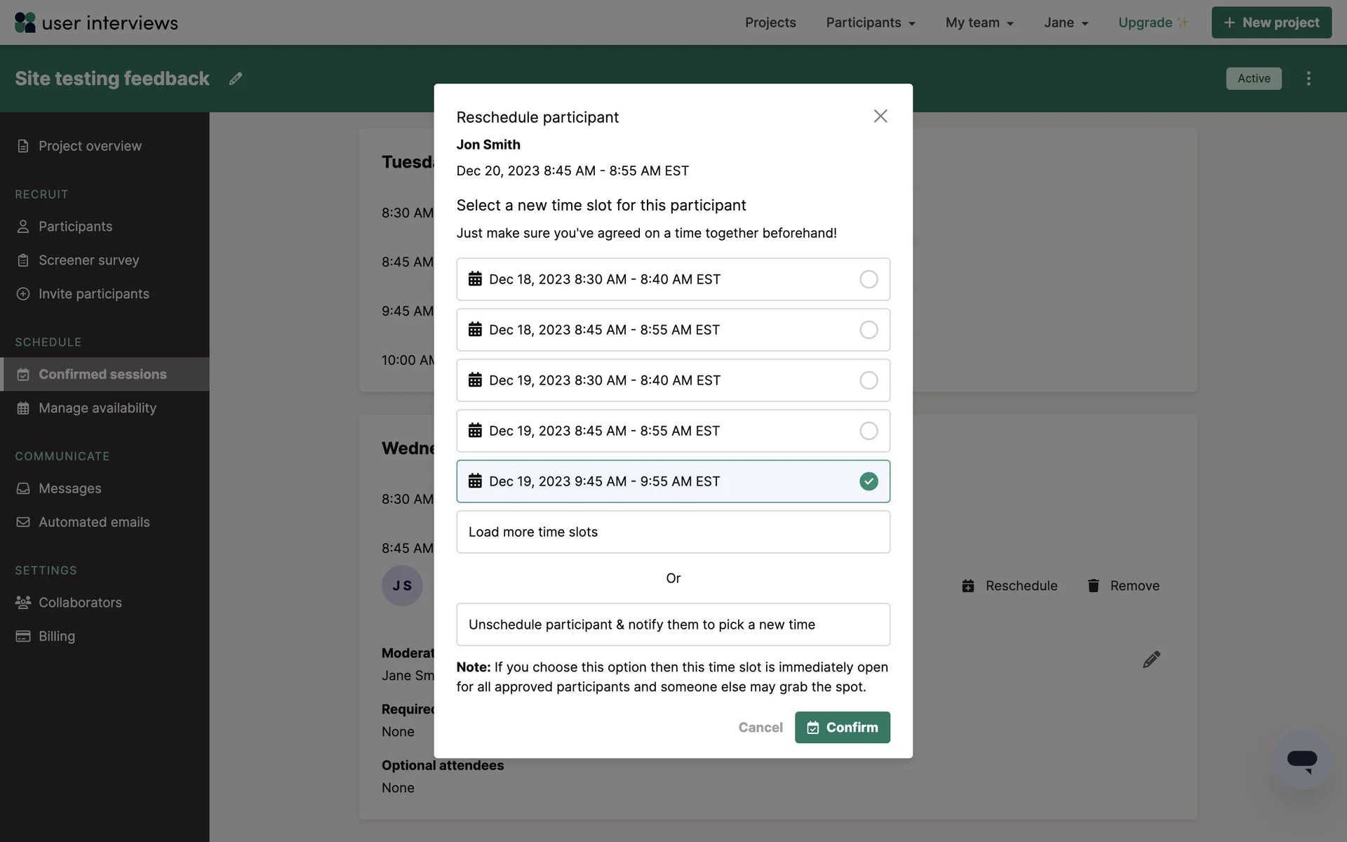Viewport: 1347px width, 842px height.
Task: Click the pencil icon next to project title
Action: (236, 79)
